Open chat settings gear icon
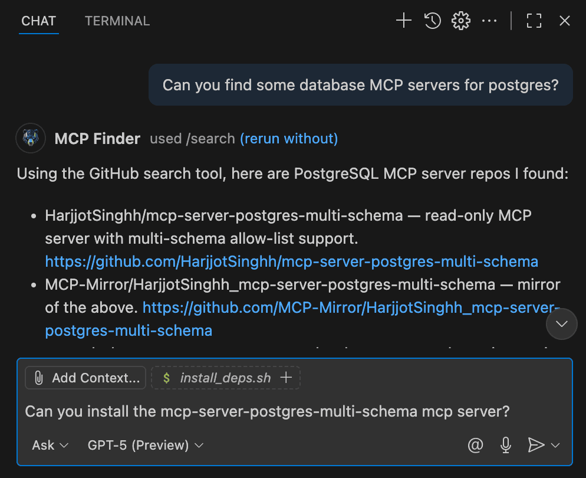Image resolution: width=586 pixels, height=478 pixels. tap(461, 21)
